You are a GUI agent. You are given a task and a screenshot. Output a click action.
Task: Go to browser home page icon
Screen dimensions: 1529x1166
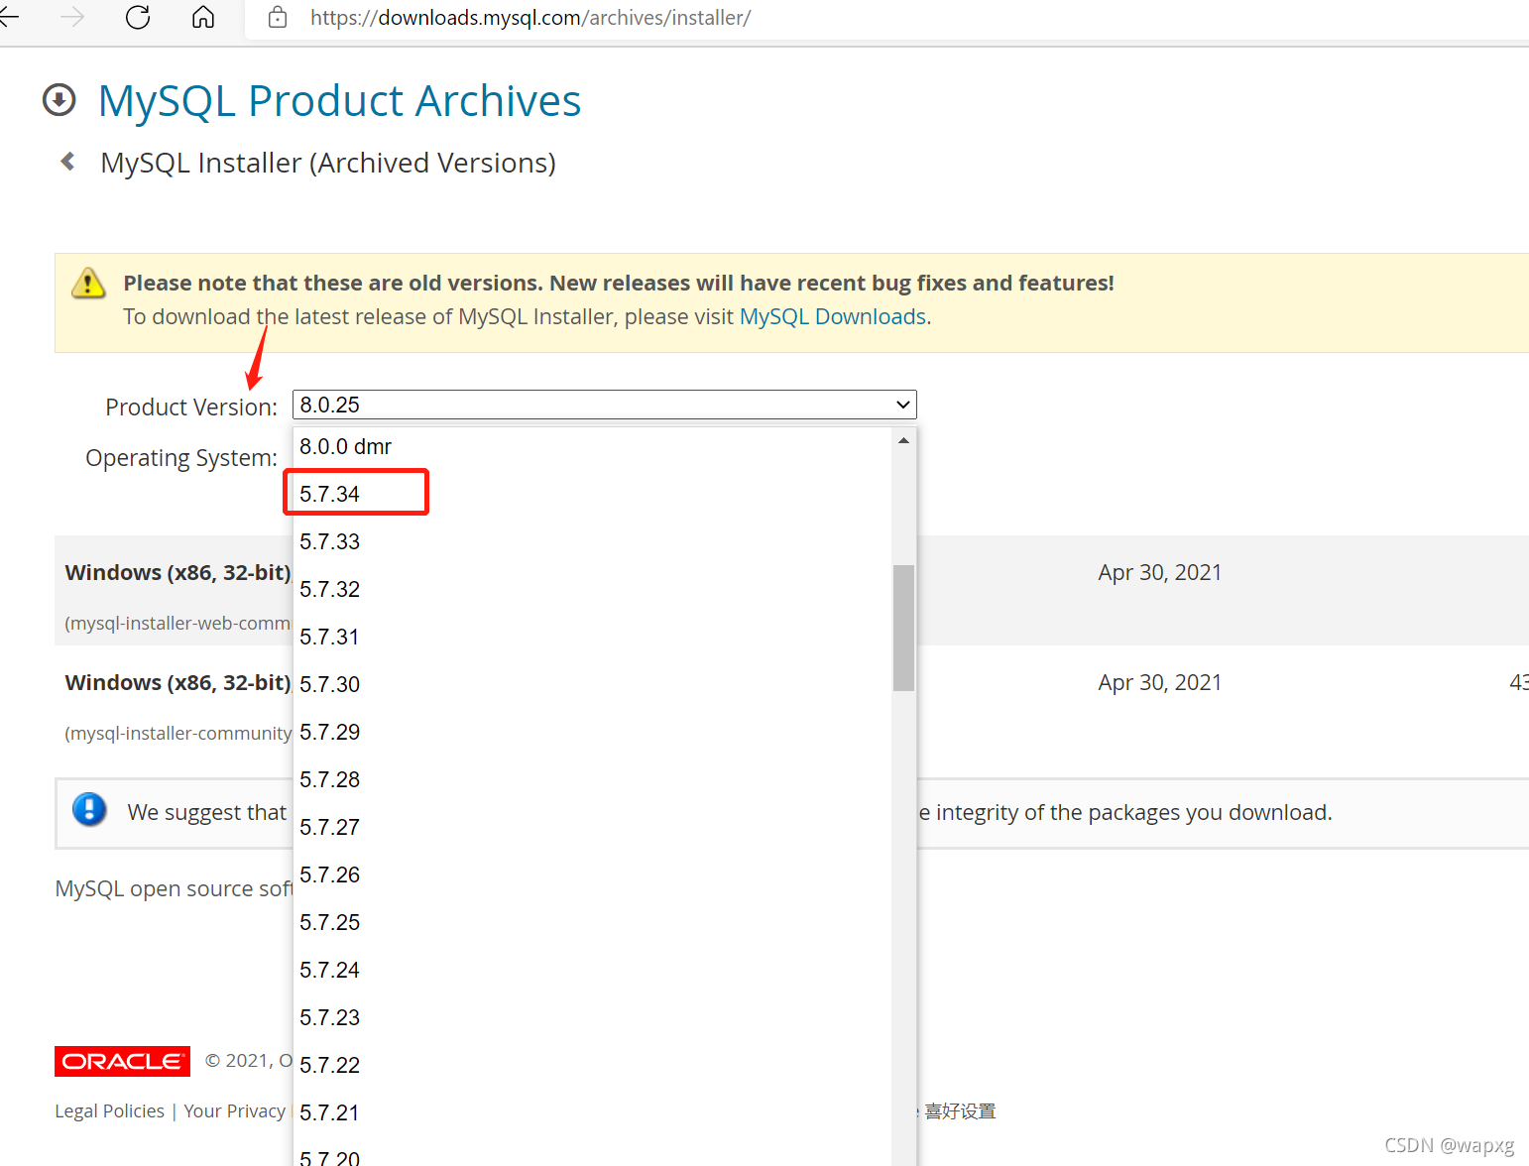pyautogui.click(x=203, y=17)
